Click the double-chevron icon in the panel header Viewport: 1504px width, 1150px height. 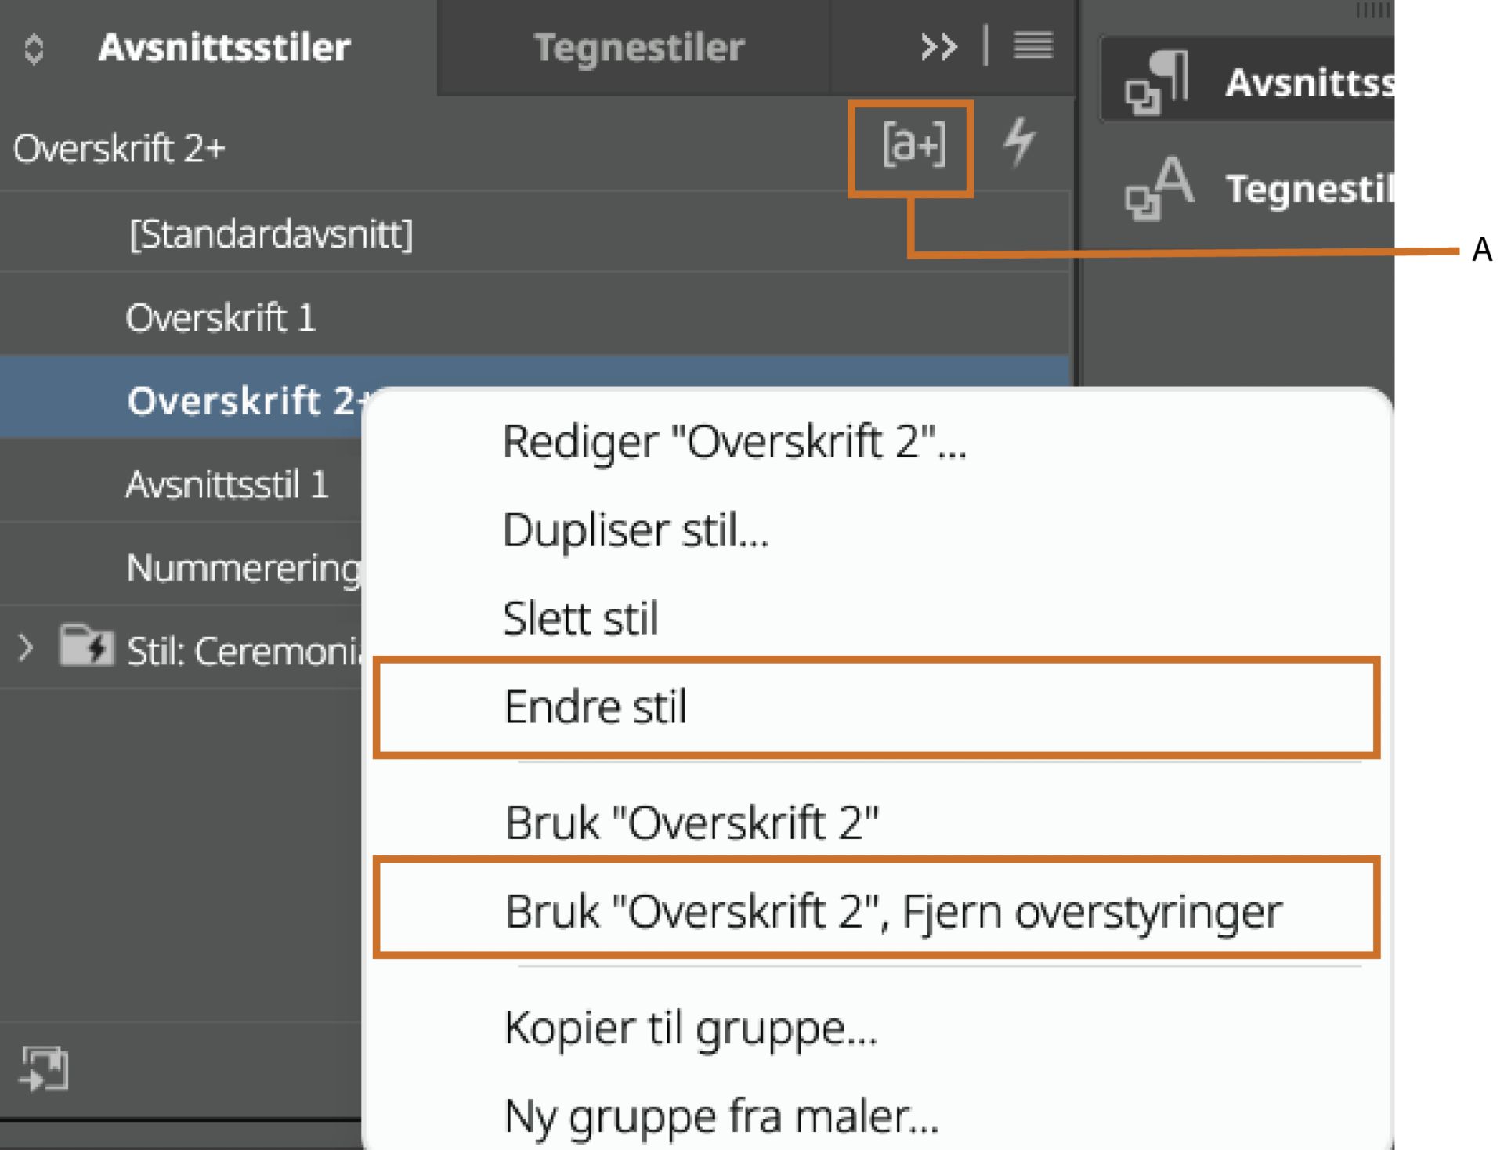[x=938, y=47]
